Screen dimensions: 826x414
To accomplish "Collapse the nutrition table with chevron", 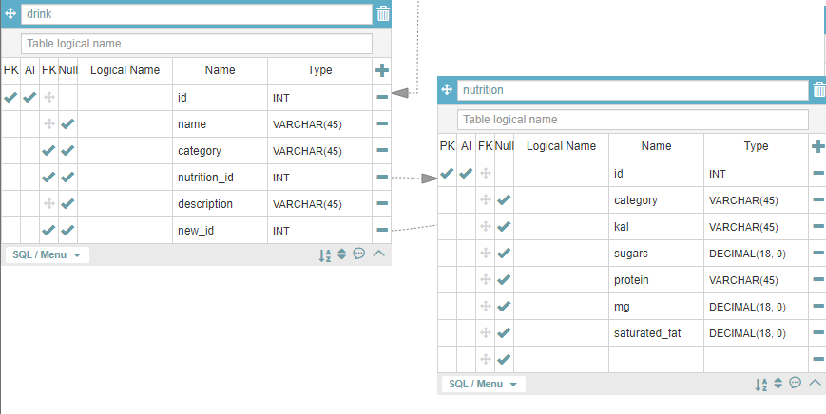I will click(x=815, y=383).
